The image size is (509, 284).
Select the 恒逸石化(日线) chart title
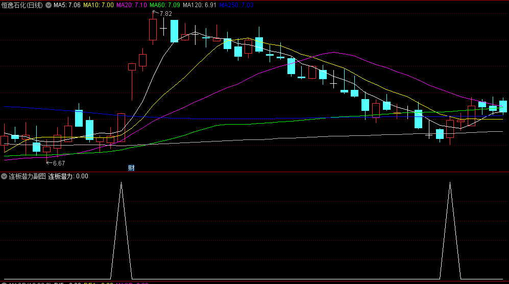[x=22, y=5]
